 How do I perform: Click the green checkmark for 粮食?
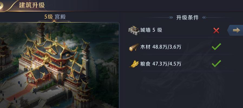click(216, 64)
